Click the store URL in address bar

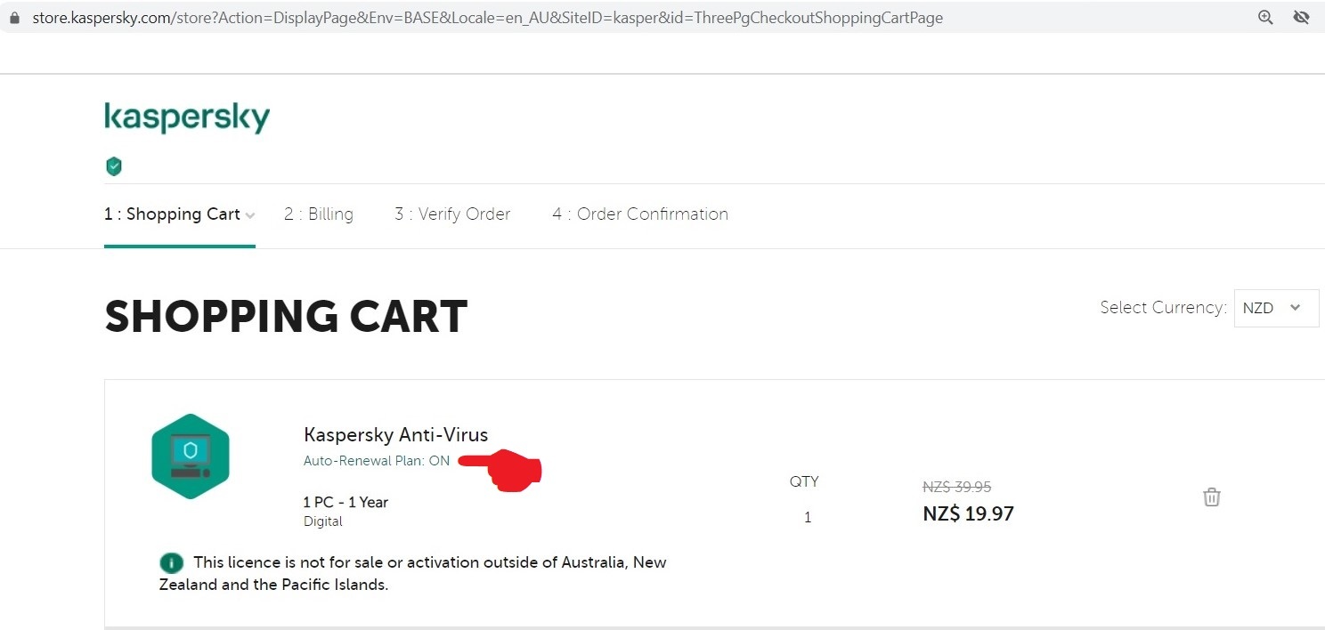(x=487, y=18)
